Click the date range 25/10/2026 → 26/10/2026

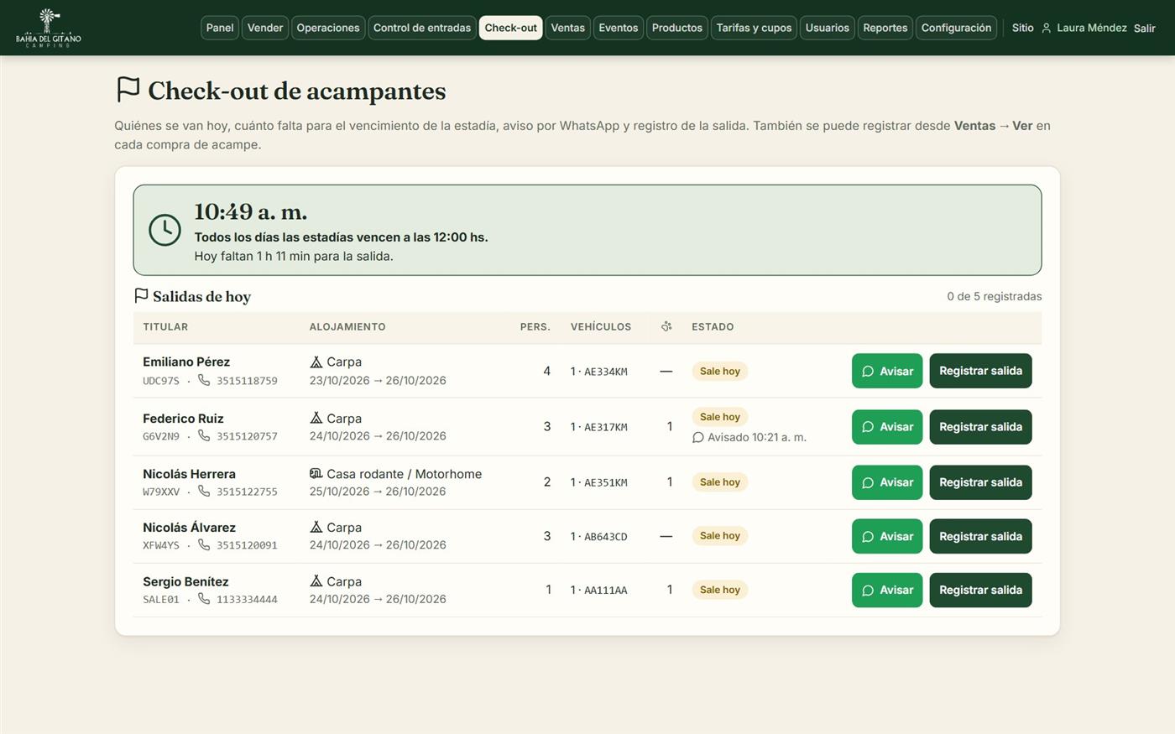tap(378, 492)
